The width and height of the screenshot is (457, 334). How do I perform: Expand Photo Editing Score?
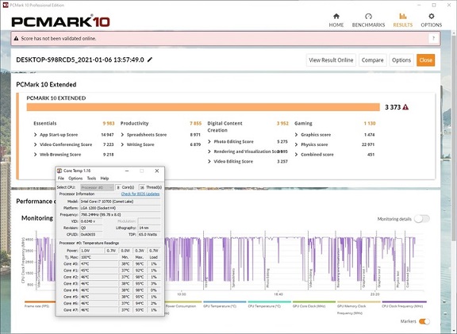click(209, 142)
